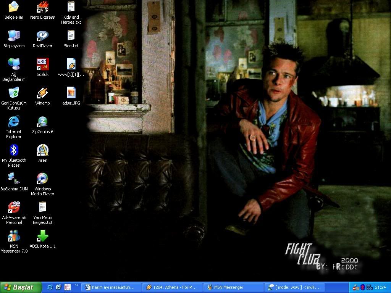This screenshot has height=293, width=391.
Task: Select the Windows Media Player icon
Action: coord(42,179)
